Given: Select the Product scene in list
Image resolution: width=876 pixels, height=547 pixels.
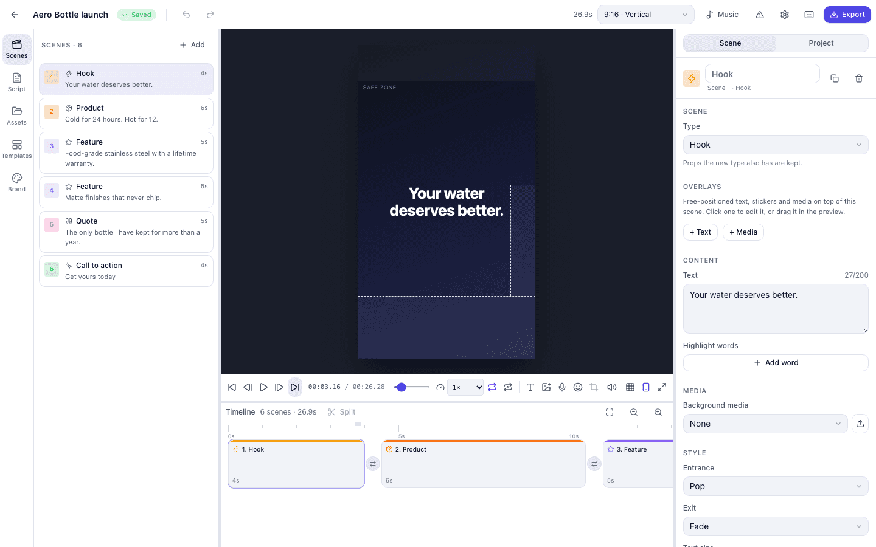Looking at the screenshot, I should point(126,114).
